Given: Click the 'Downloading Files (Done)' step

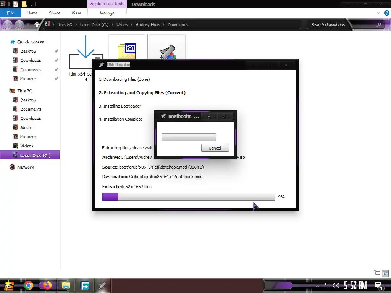Looking at the screenshot, I should [x=124, y=79].
